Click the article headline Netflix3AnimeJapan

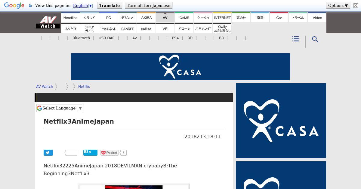click(79, 121)
